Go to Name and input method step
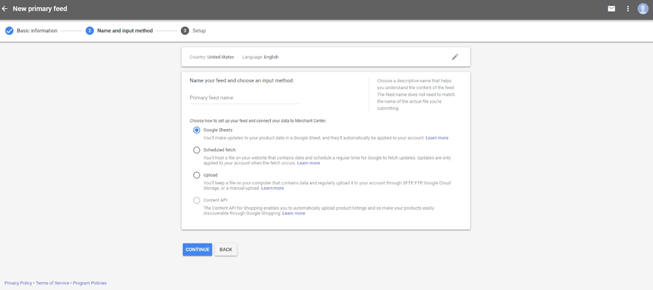653x290 pixels. [125, 30]
